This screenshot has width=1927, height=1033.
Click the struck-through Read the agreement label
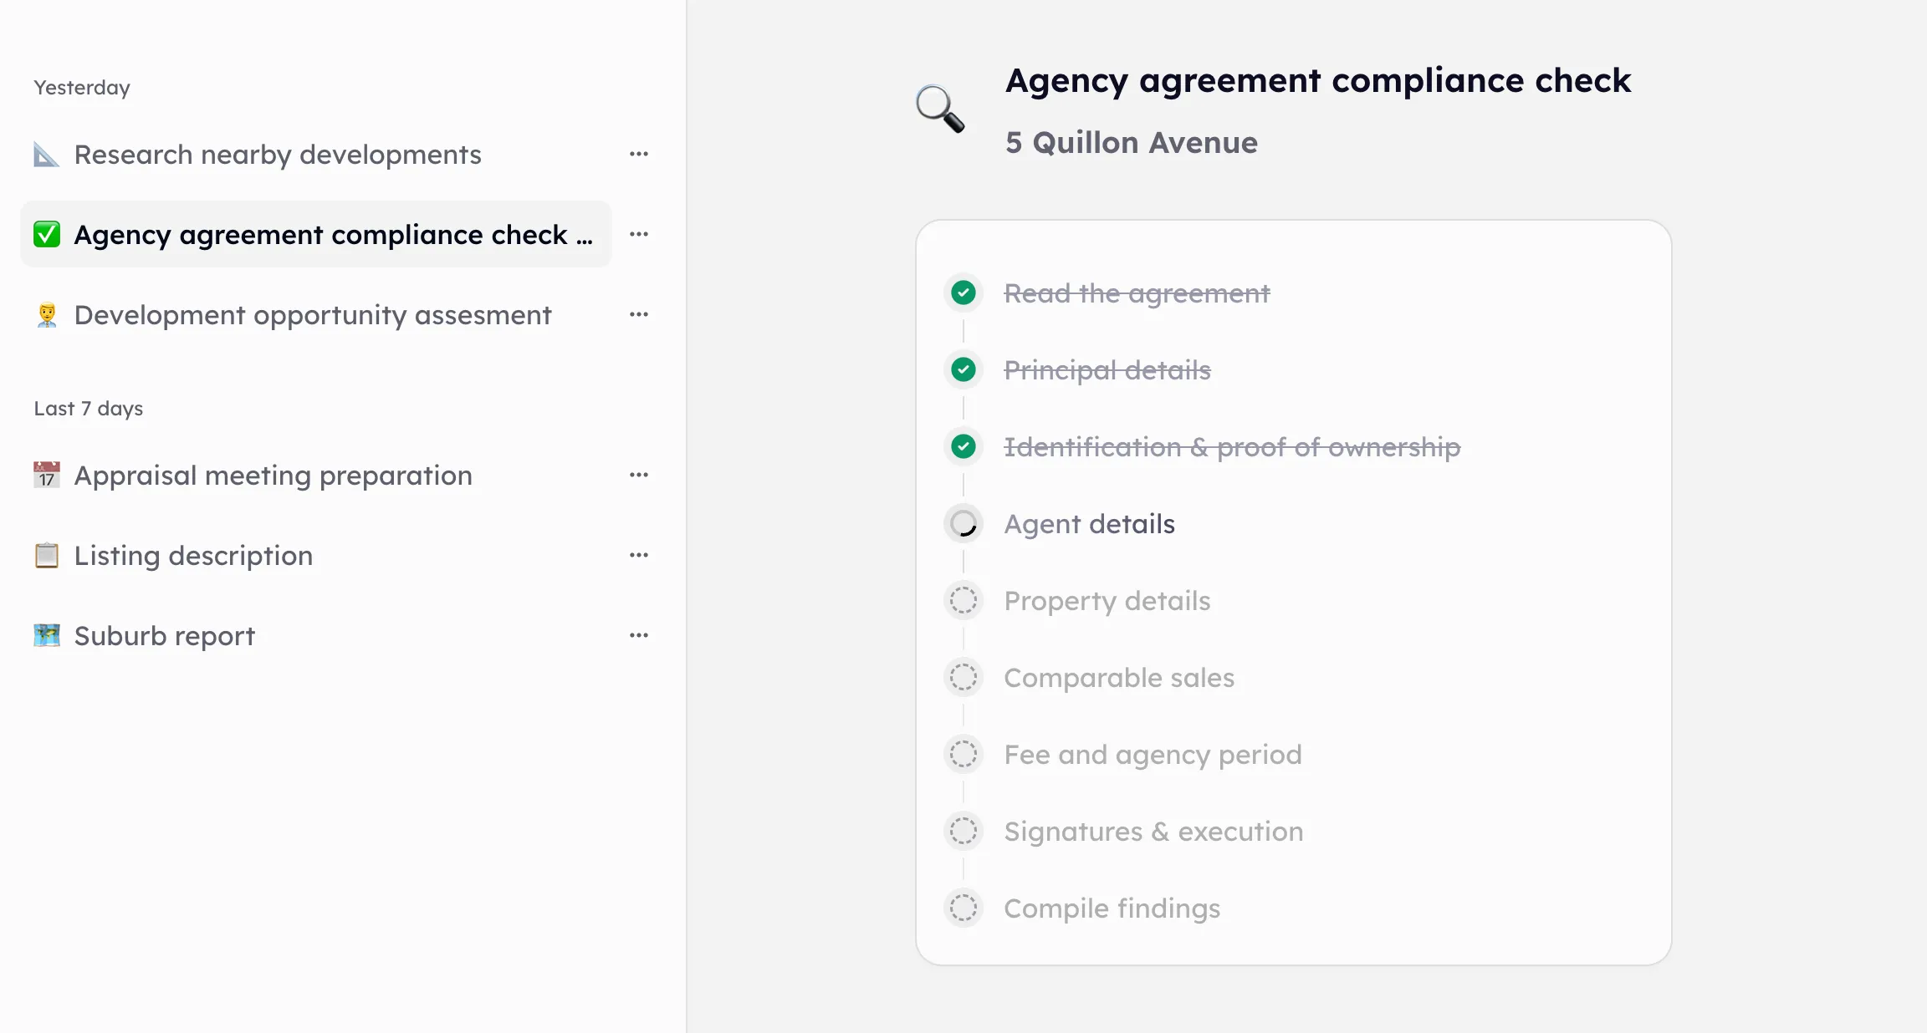point(1137,293)
